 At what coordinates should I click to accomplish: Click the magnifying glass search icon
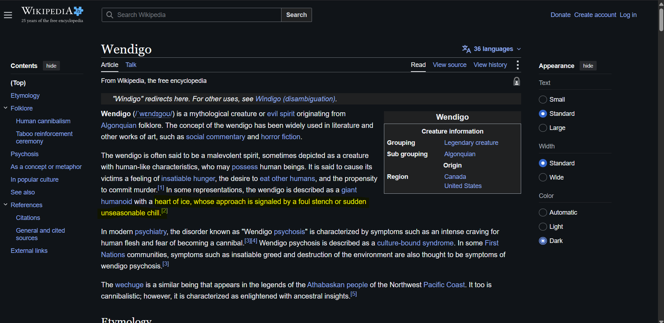coord(110,15)
